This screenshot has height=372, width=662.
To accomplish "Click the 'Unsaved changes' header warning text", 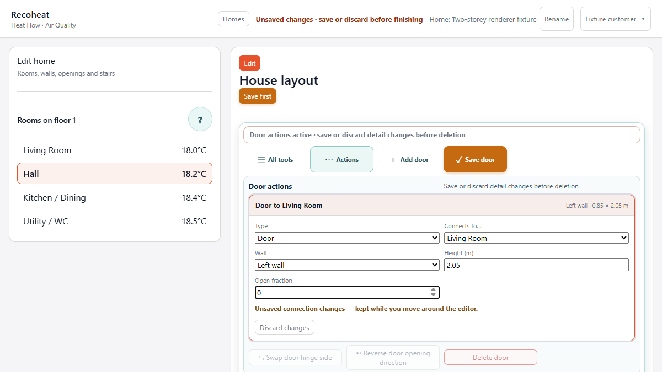I will 339,19.
